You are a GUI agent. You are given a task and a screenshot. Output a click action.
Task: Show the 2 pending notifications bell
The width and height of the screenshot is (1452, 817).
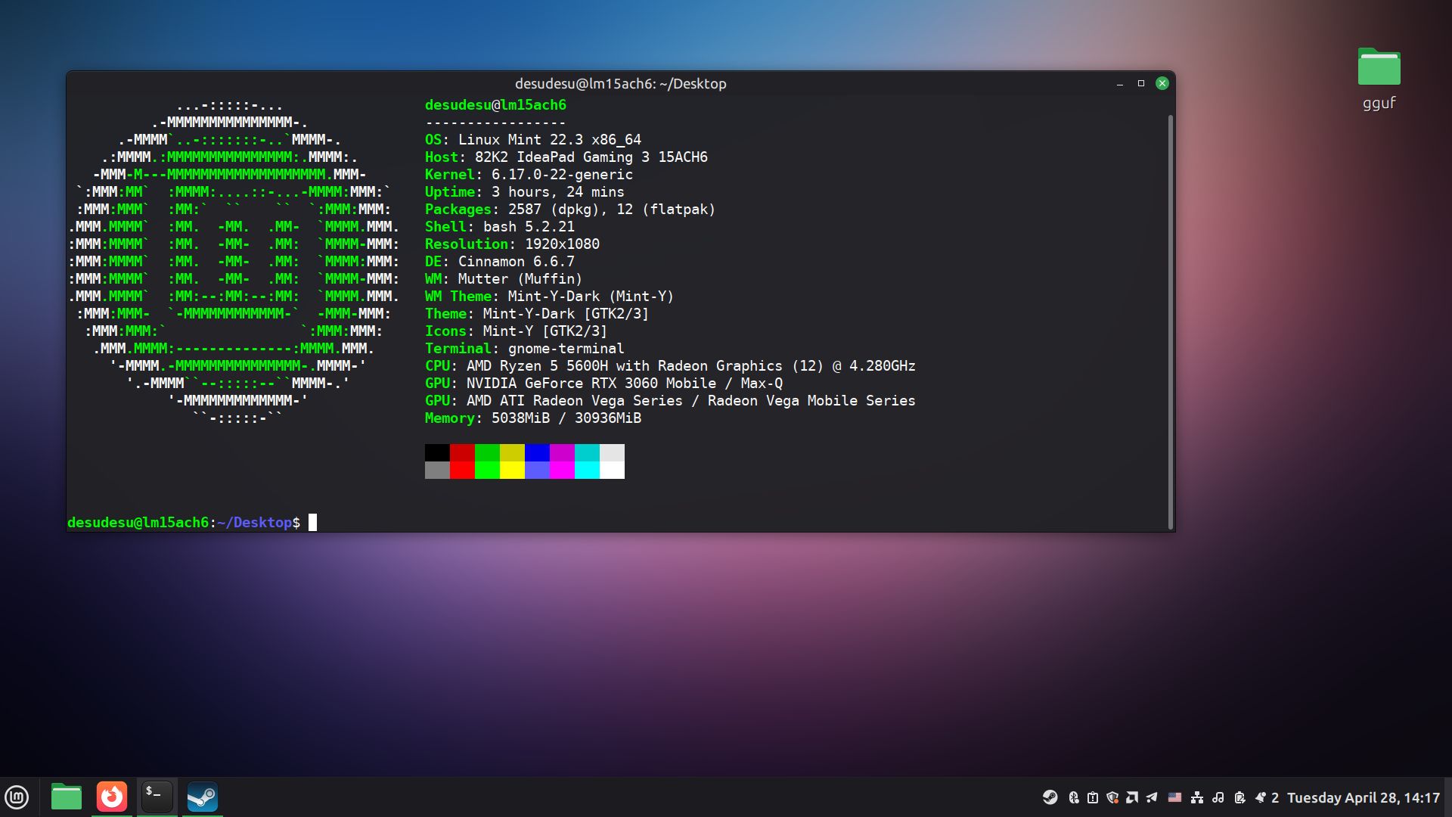(x=1267, y=797)
